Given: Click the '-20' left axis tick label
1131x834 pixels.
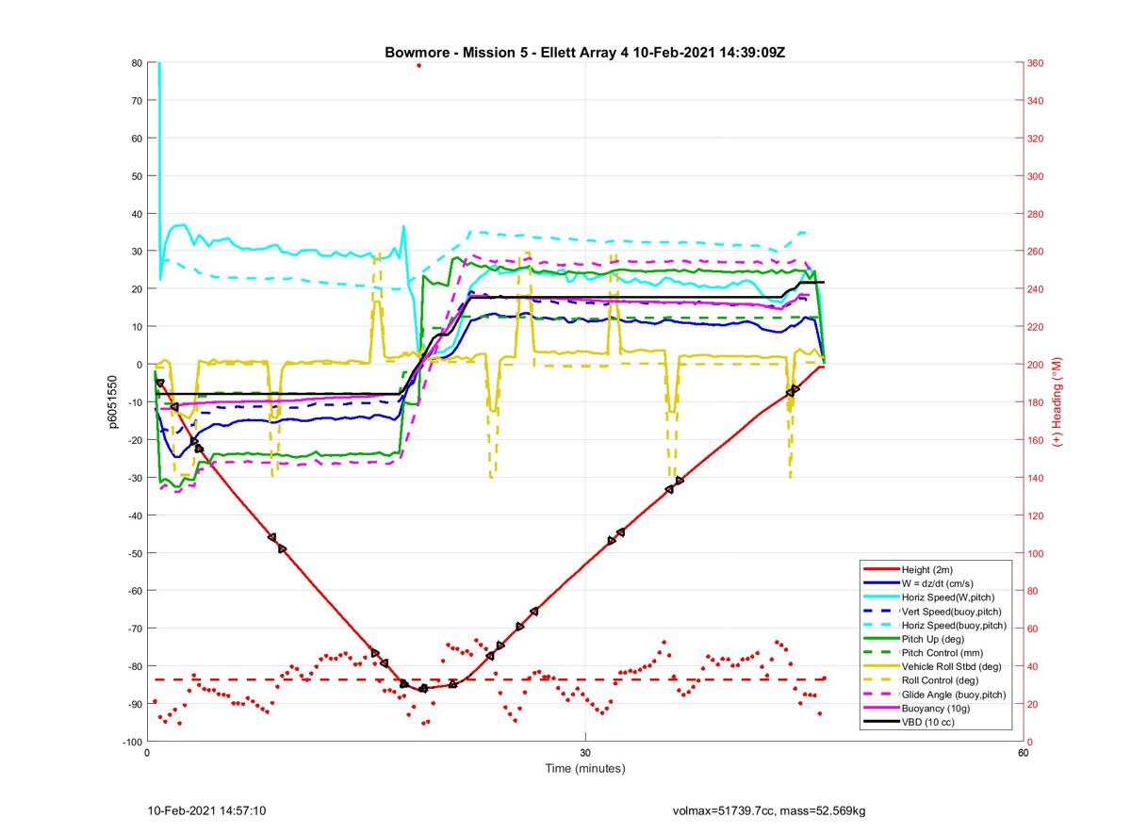Looking at the screenshot, I should tap(134, 440).
